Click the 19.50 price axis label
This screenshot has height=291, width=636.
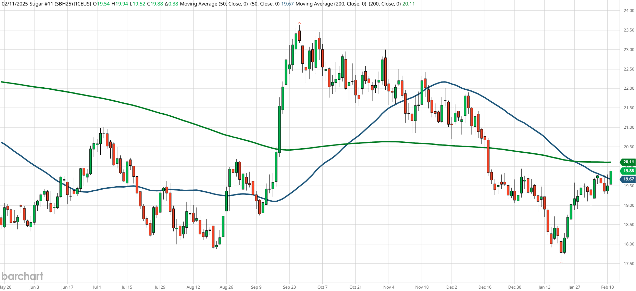coord(629,186)
